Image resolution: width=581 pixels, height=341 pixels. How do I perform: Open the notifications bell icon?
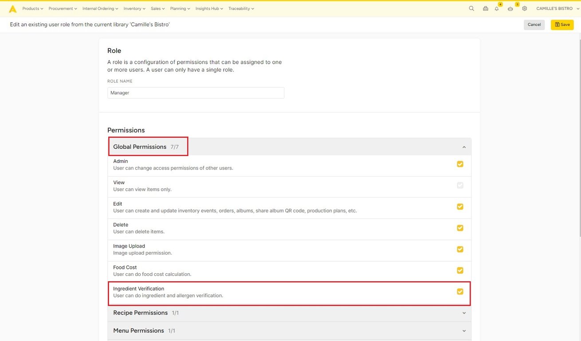click(497, 8)
